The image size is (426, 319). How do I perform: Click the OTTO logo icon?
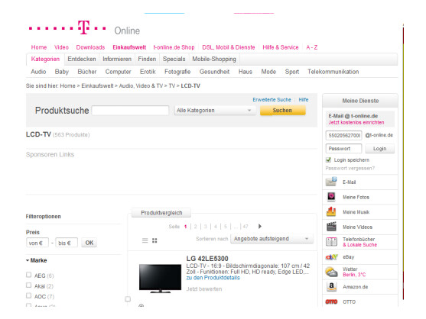point(331,301)
